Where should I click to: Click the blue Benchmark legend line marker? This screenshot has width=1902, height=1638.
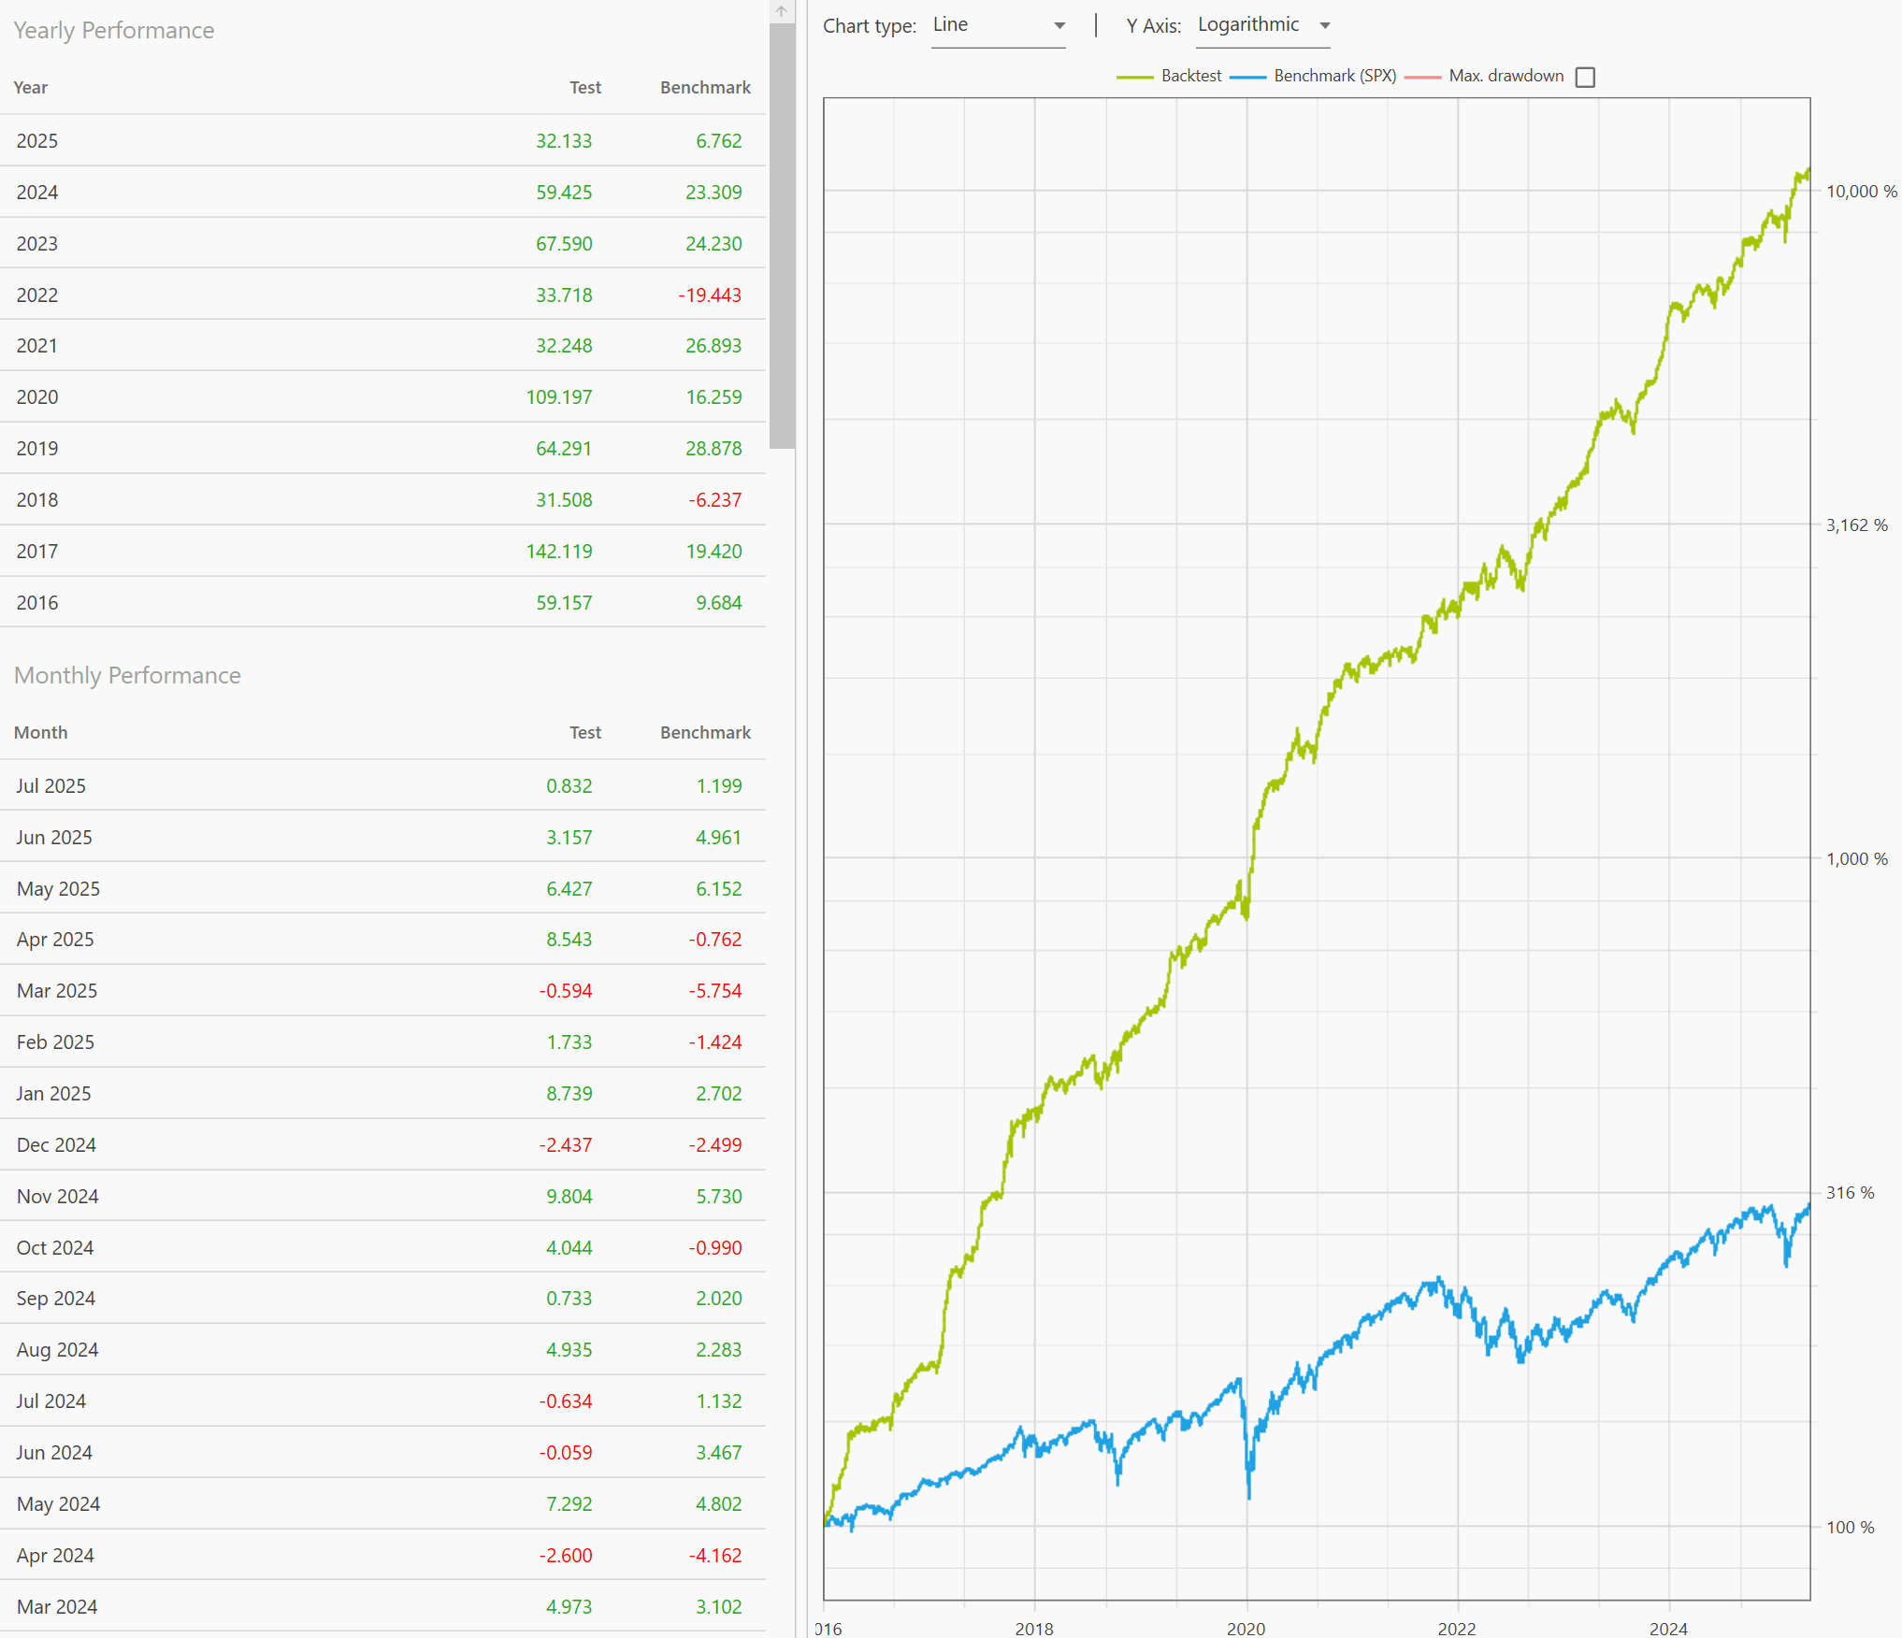pos(1247,77)
